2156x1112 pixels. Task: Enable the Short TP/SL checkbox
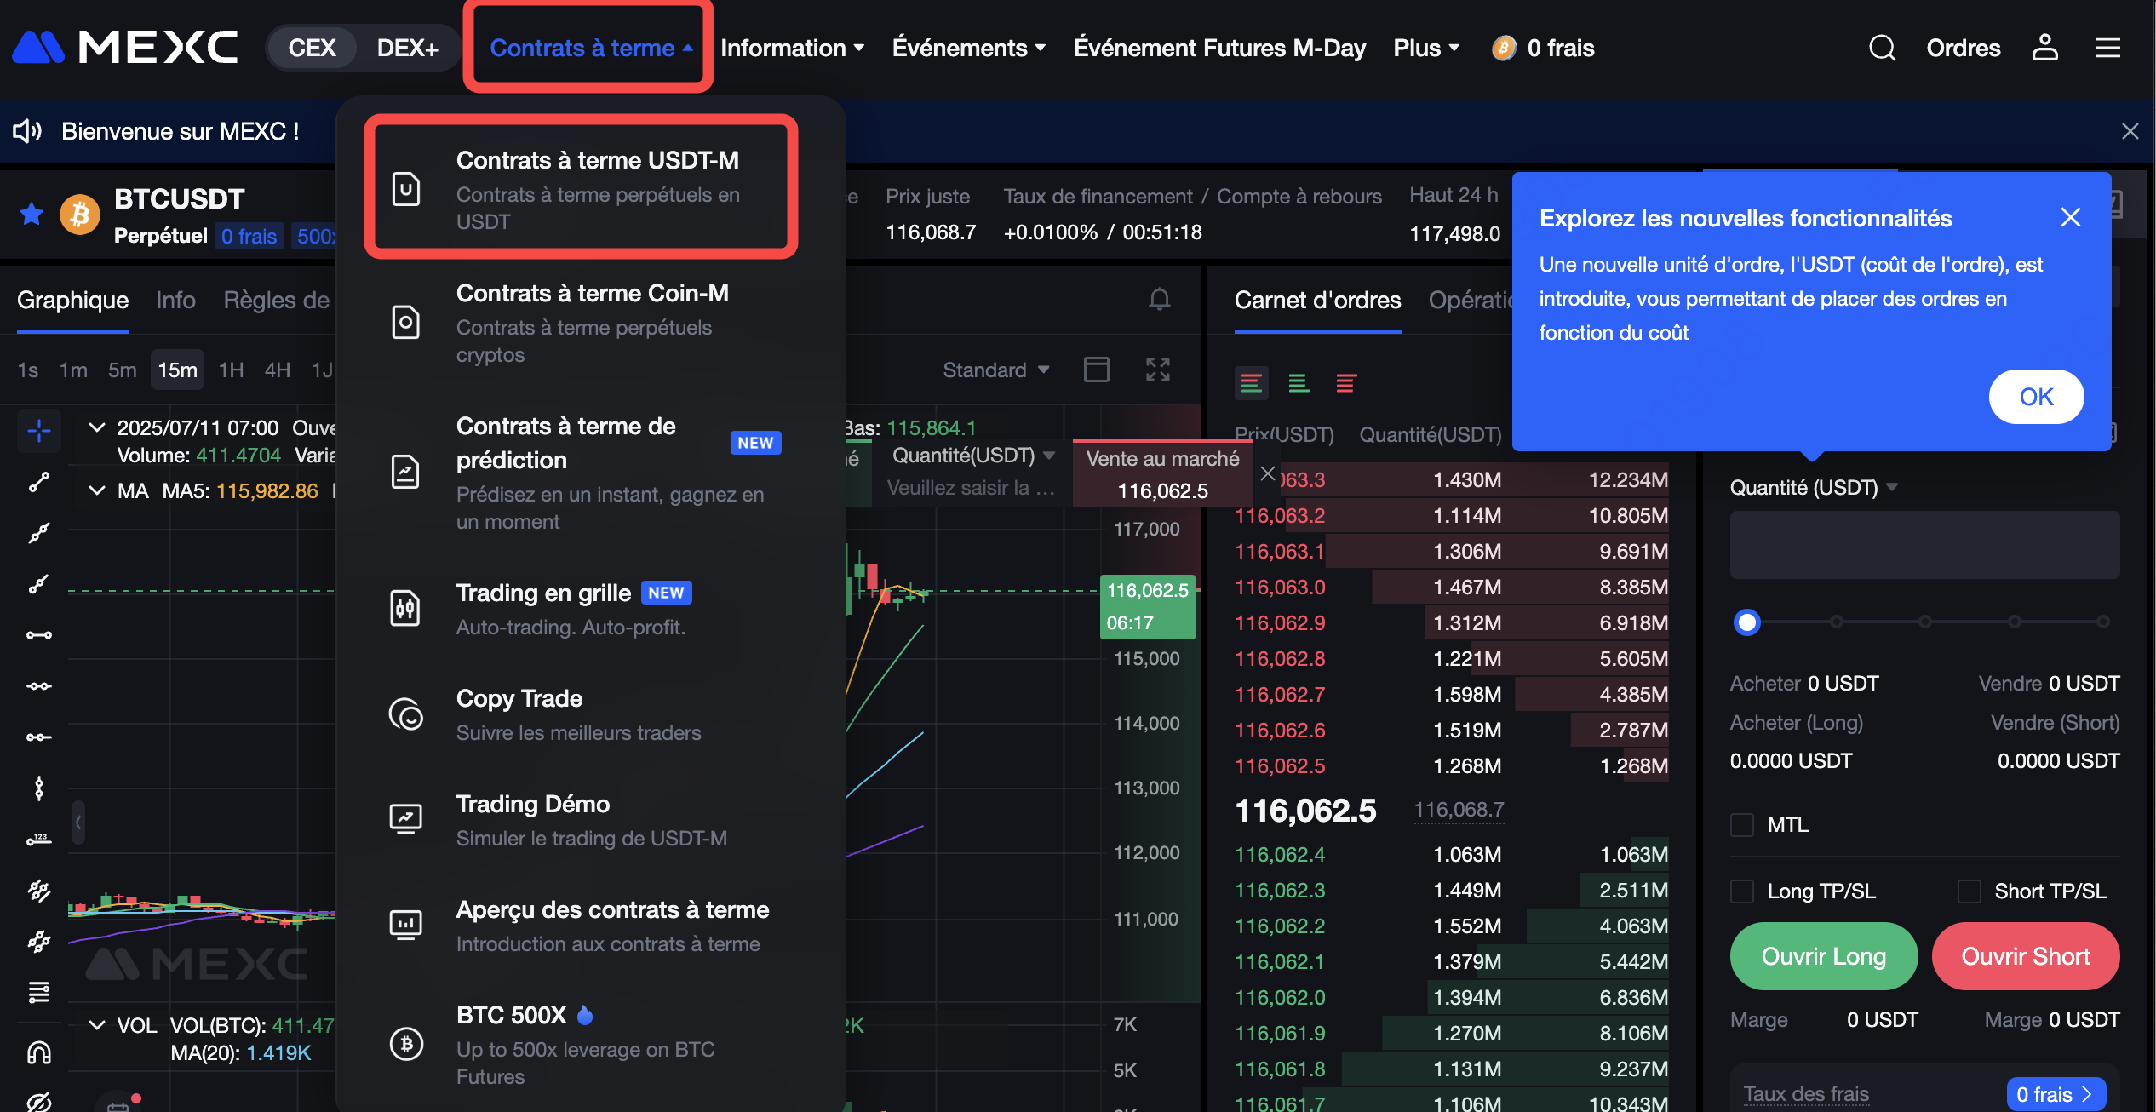point(1969,891)
